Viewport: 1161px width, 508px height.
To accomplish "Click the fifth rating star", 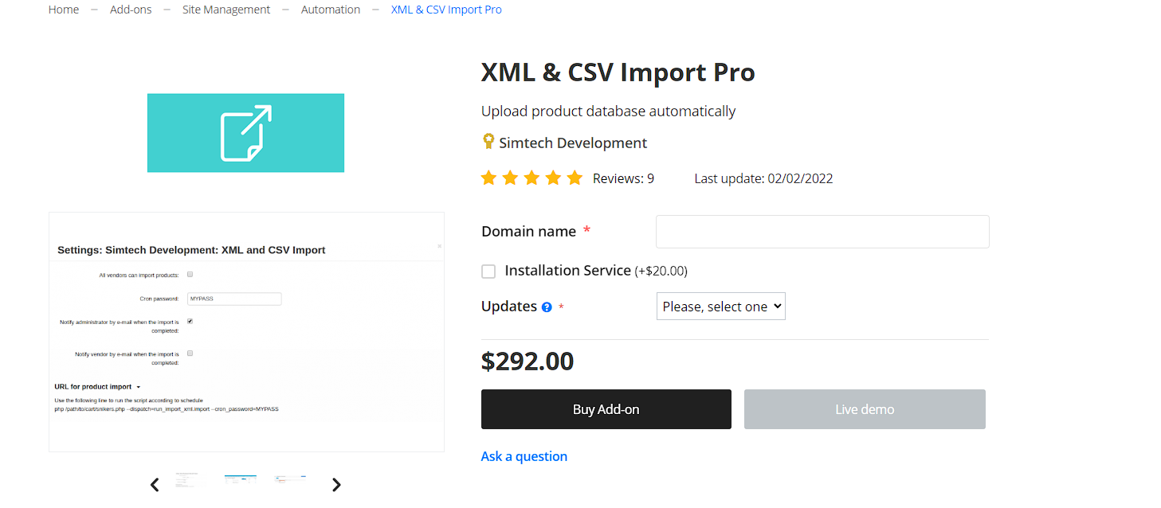I will tap(575, 178).
